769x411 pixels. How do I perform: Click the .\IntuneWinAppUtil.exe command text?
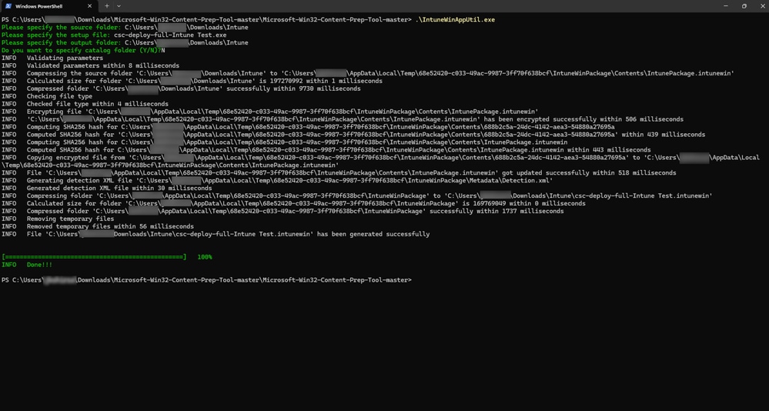click(x=455, y=20)
